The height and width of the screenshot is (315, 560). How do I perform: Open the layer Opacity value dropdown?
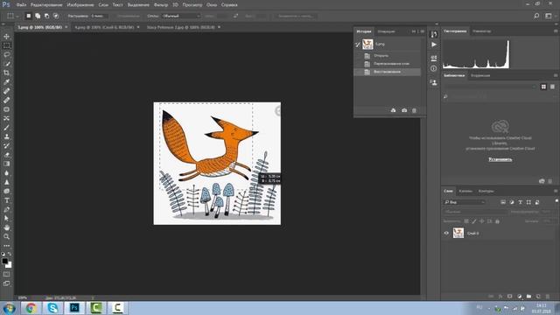(547, 212)
